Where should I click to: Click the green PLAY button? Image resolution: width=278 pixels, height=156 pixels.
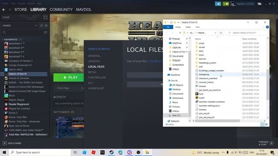pos(69,78)
